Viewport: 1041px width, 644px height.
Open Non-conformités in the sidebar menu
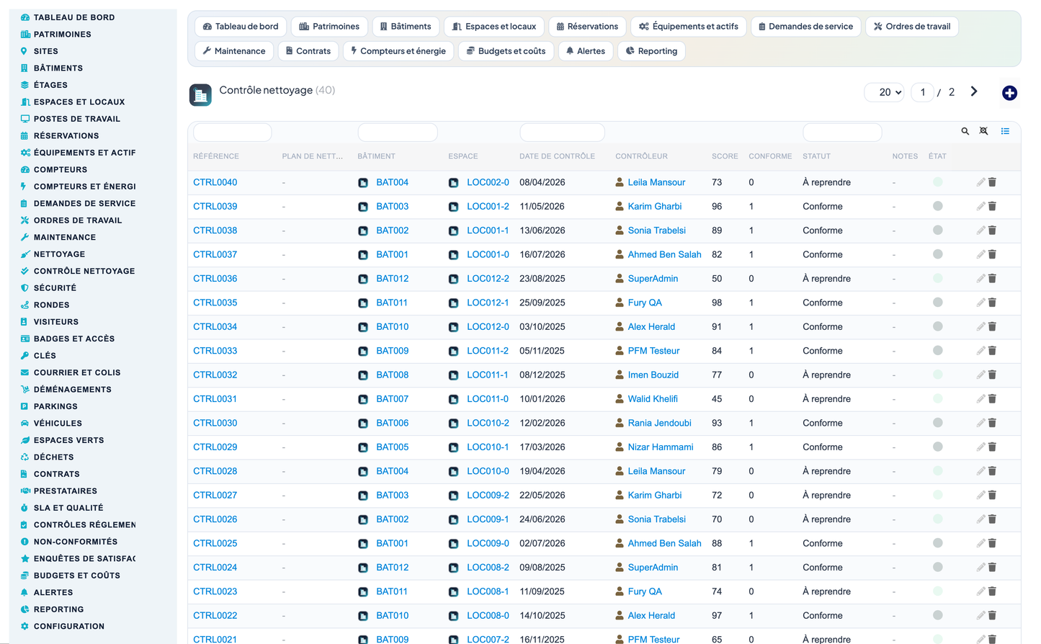tap(75, 542)
